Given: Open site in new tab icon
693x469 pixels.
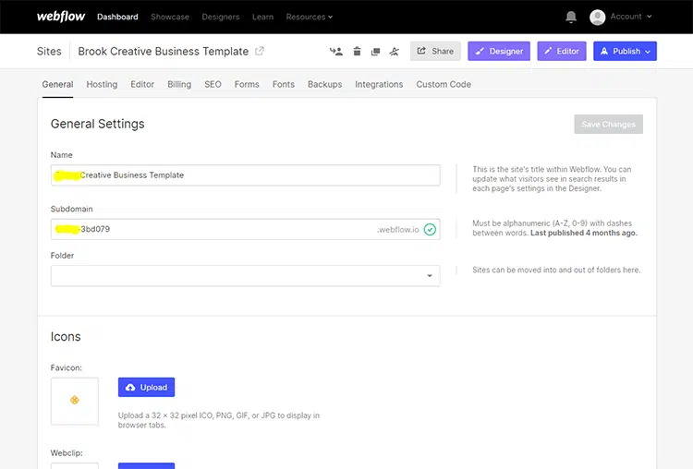Looking at the screenshot, I should coord(260,51).
